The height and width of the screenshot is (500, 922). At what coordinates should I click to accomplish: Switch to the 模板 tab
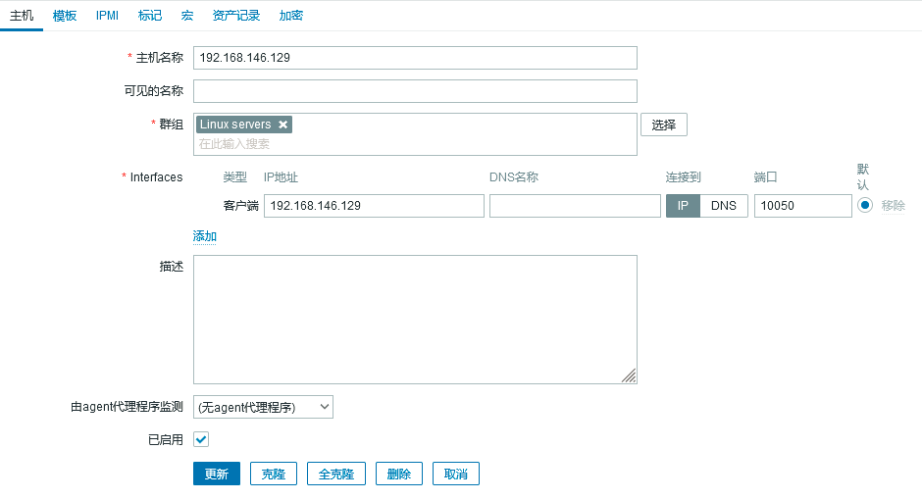[x=65, y=16]
